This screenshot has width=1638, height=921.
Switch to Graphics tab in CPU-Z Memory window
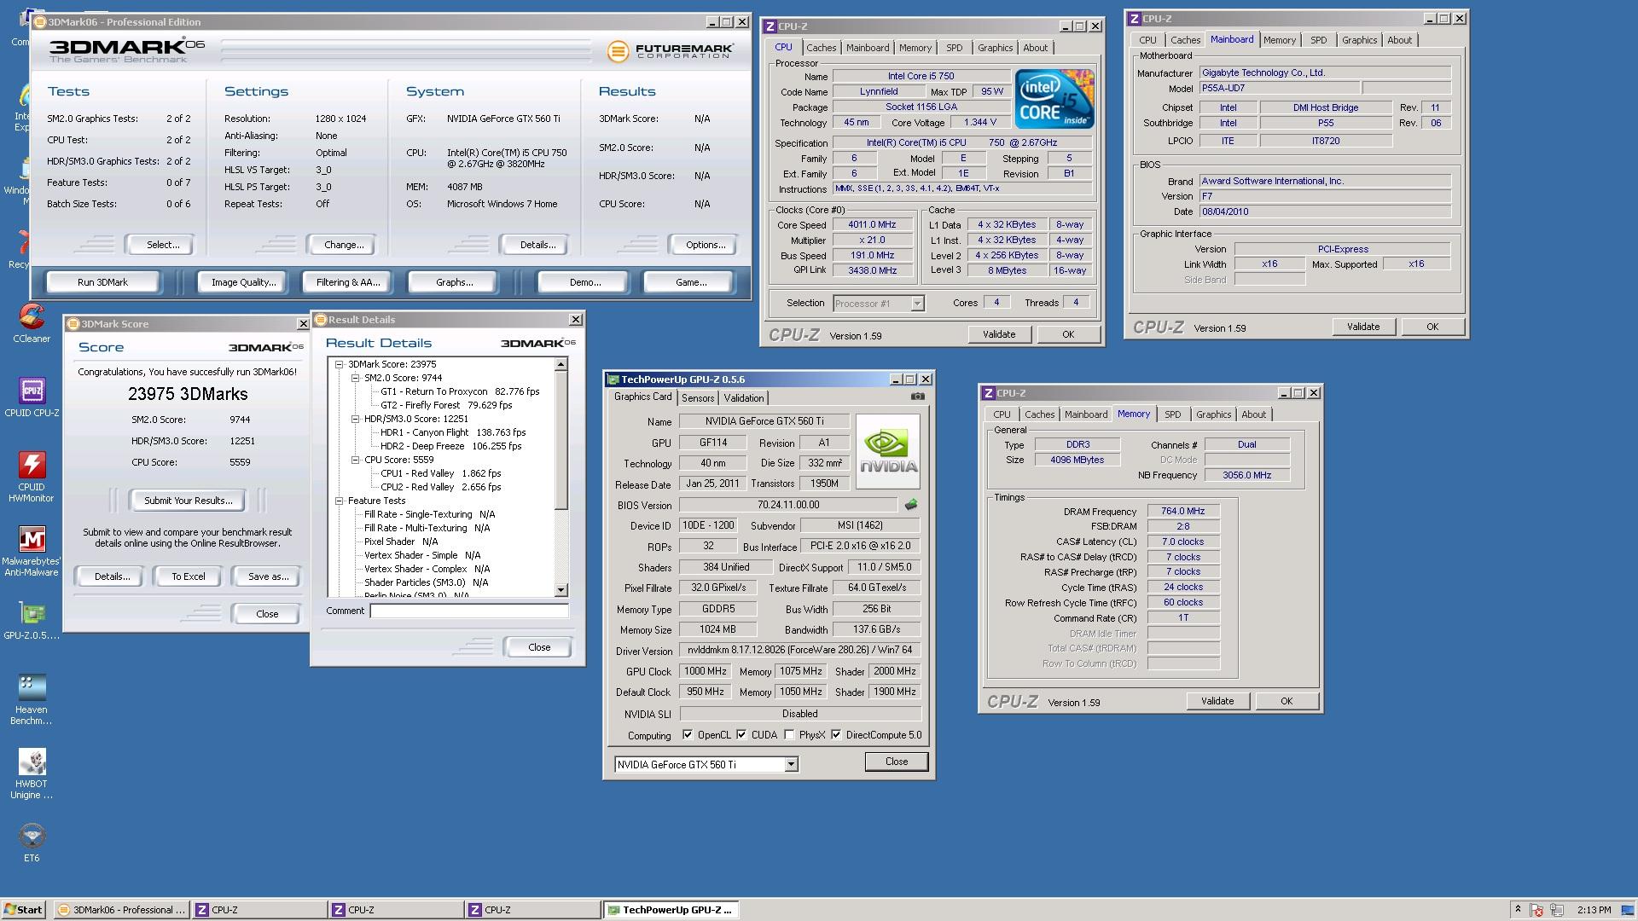click(1213, 414)
